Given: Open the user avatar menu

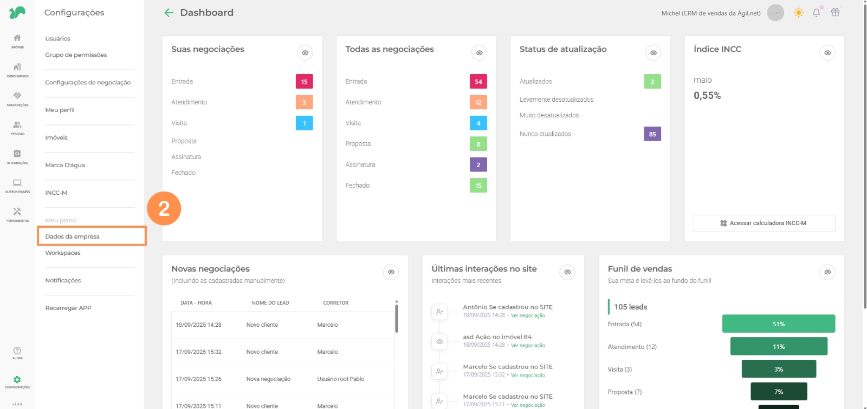Looking at the screenshot, I should [775, 12].
